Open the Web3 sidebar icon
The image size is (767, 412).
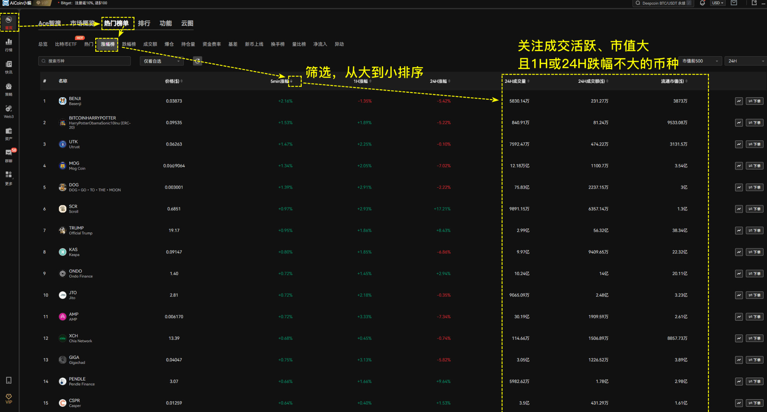coord(9,111)
